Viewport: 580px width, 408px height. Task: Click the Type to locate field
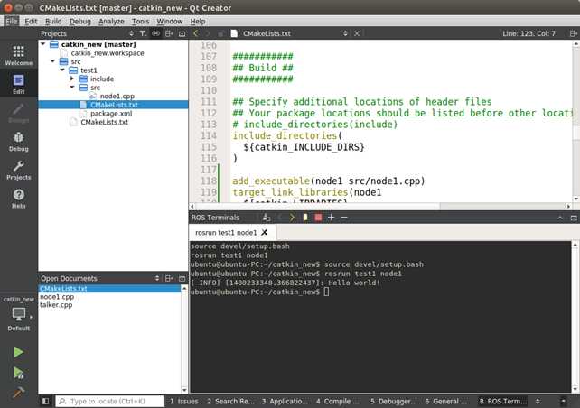[109, 401]
